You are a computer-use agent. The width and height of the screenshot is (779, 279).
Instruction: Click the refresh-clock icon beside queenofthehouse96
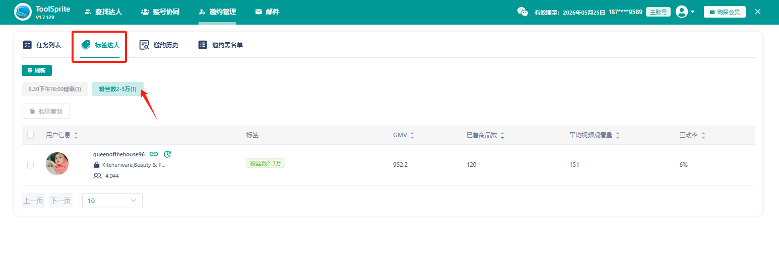point(168,154)
